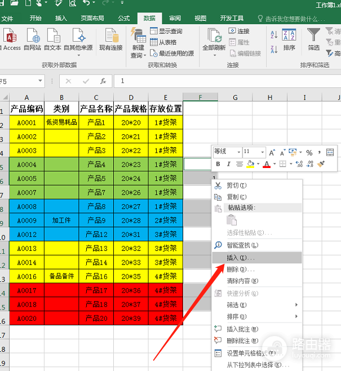Choose 删除 delete from context menu

coord(257,270)
